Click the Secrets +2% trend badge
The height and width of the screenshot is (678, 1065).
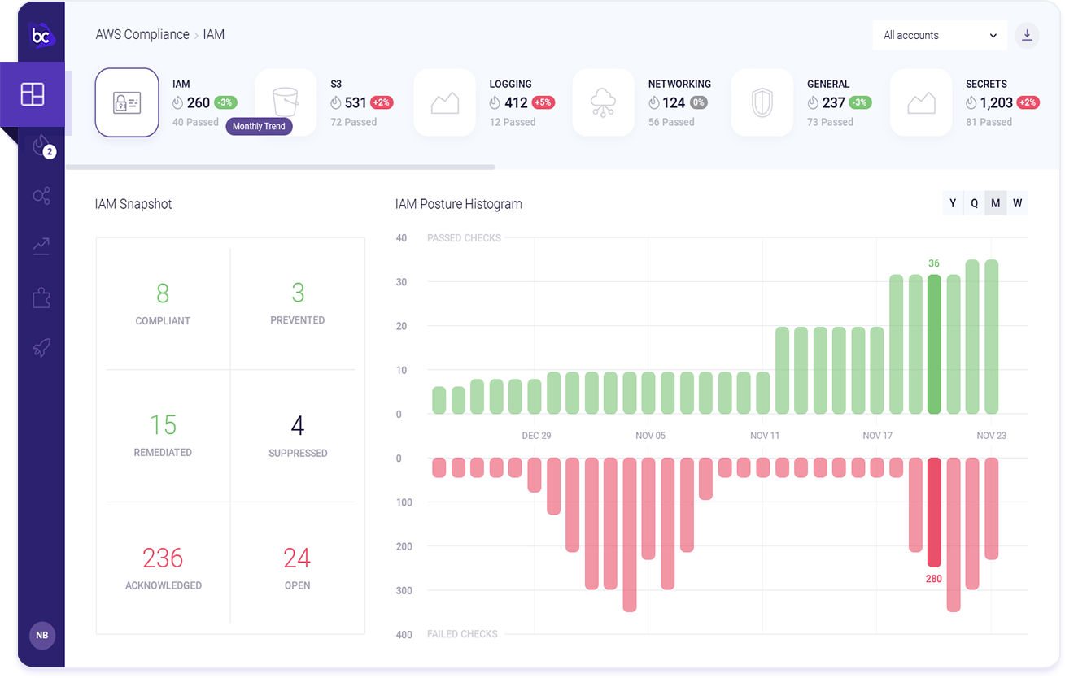(1028, 102)
